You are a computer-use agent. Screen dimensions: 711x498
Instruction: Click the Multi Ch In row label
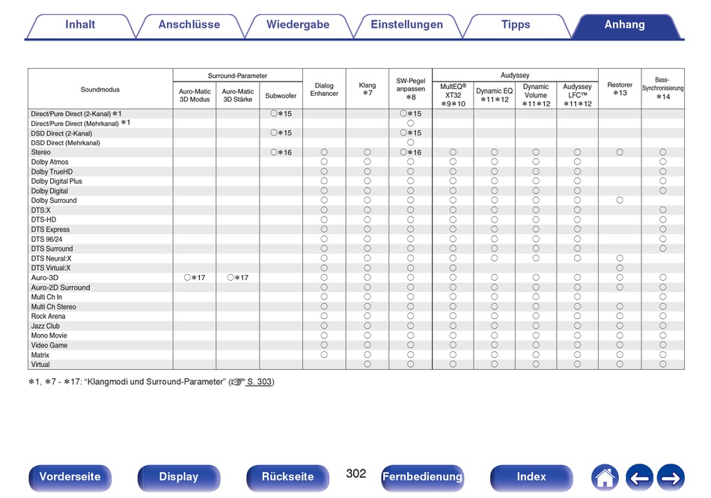click(46, 297)
